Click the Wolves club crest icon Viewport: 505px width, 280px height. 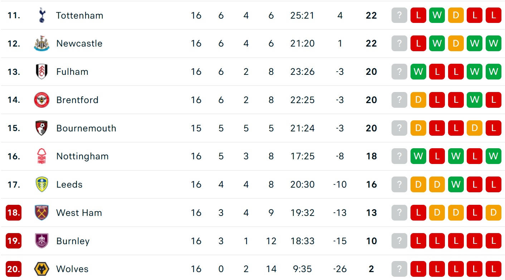(x=42, y=269)
